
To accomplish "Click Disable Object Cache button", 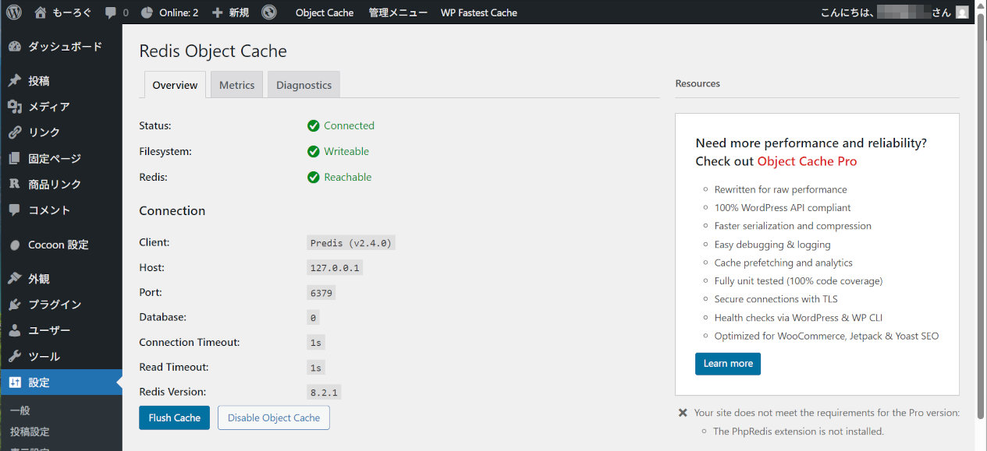I will (x=274, y=418).
